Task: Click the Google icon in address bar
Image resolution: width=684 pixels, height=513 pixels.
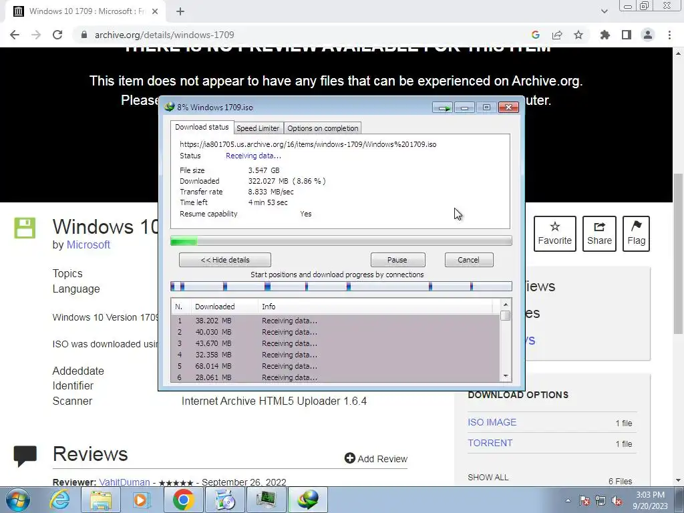Action: point(535,35)
